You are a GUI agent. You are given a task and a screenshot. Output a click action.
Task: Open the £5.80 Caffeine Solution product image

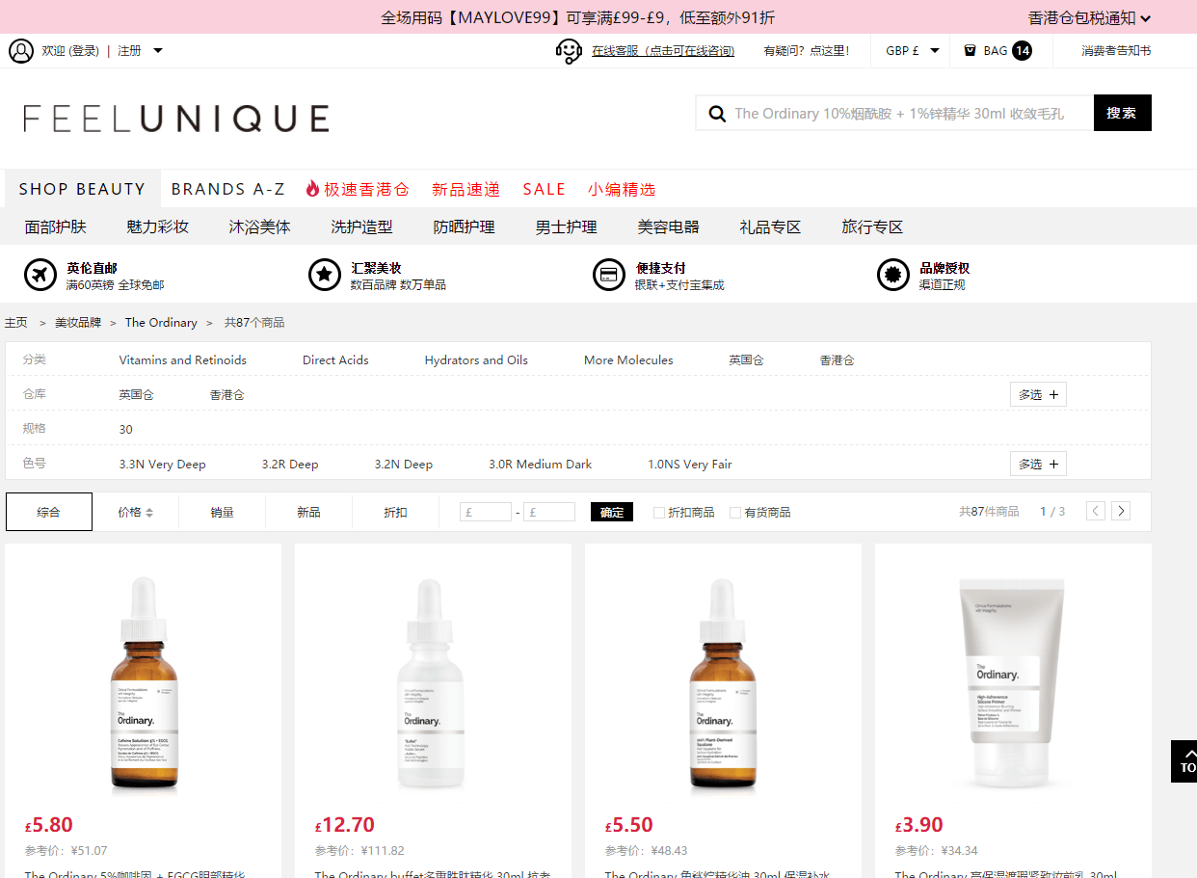[144, 684]
